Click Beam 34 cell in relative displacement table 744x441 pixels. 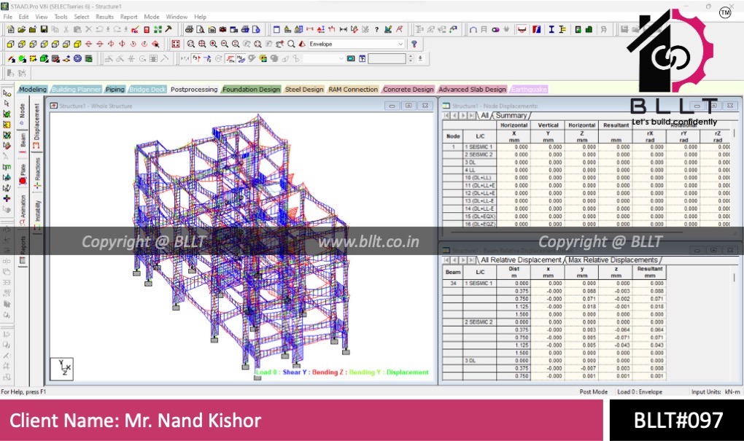coord(453,283)
